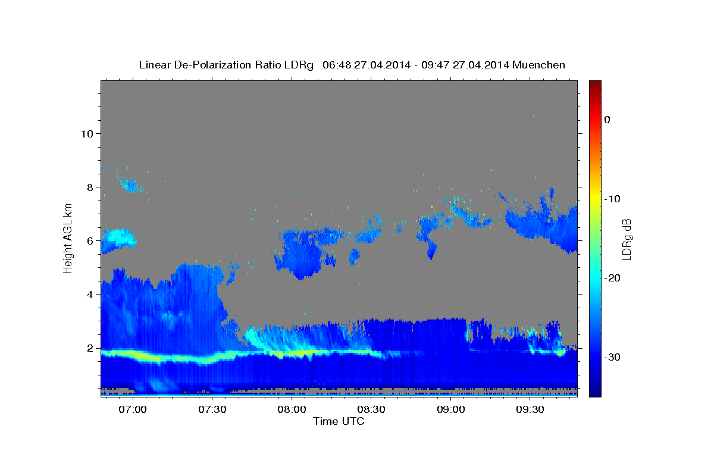The width and height of the screenshot is (714, 476).
Task: Click the colorbar value -10 label
Action: (612, 199)
